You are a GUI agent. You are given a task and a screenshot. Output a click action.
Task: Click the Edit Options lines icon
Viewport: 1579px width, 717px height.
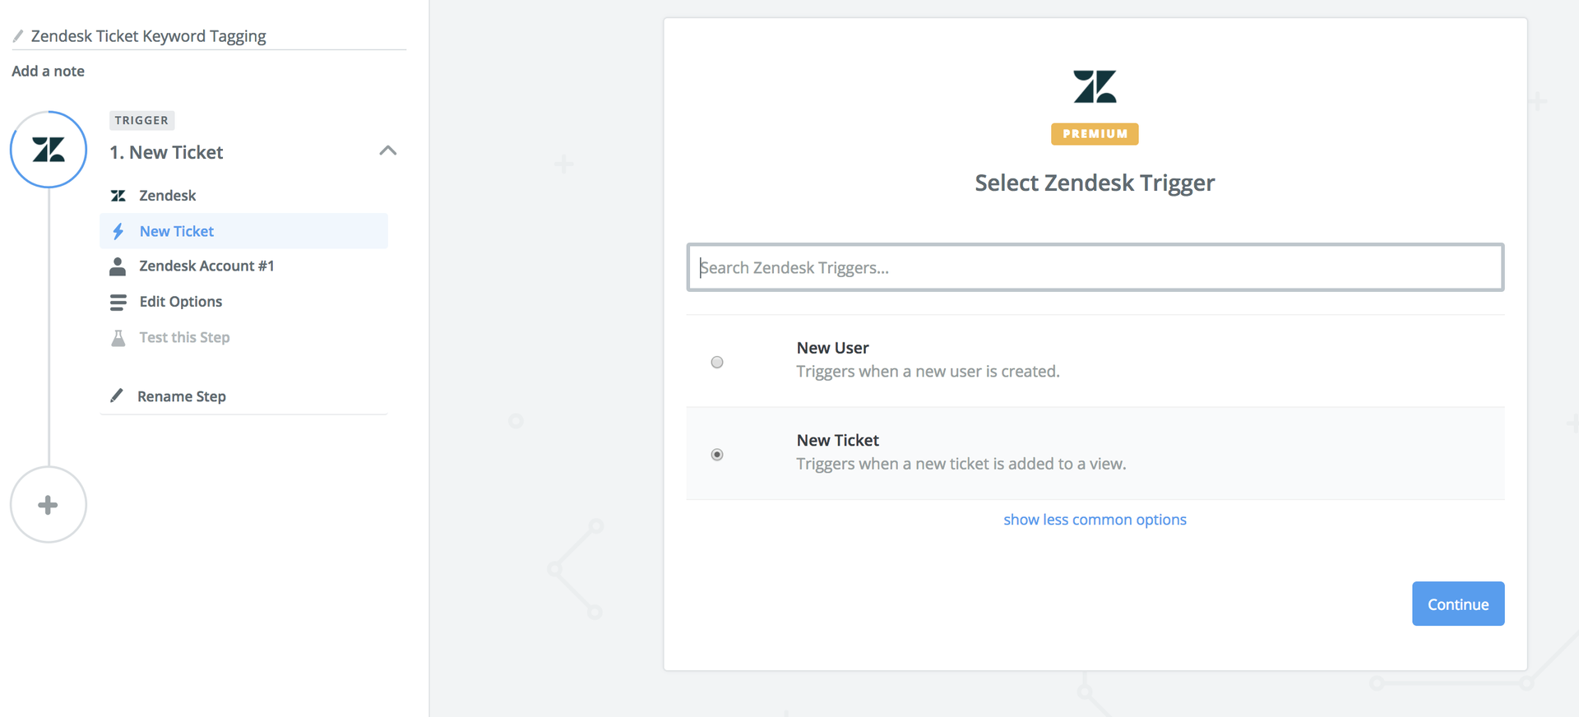[118, 302]
